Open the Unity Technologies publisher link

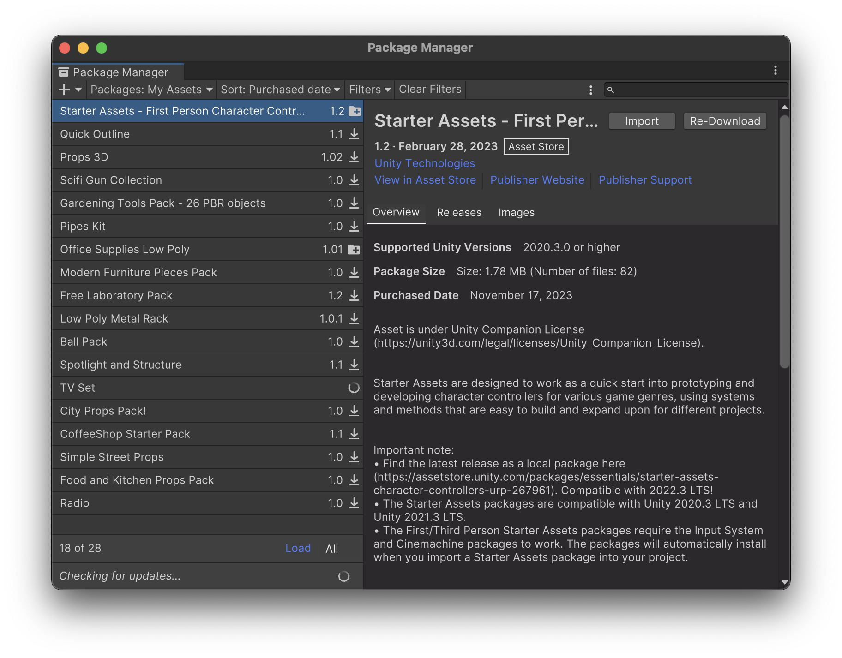pos(425,163)
